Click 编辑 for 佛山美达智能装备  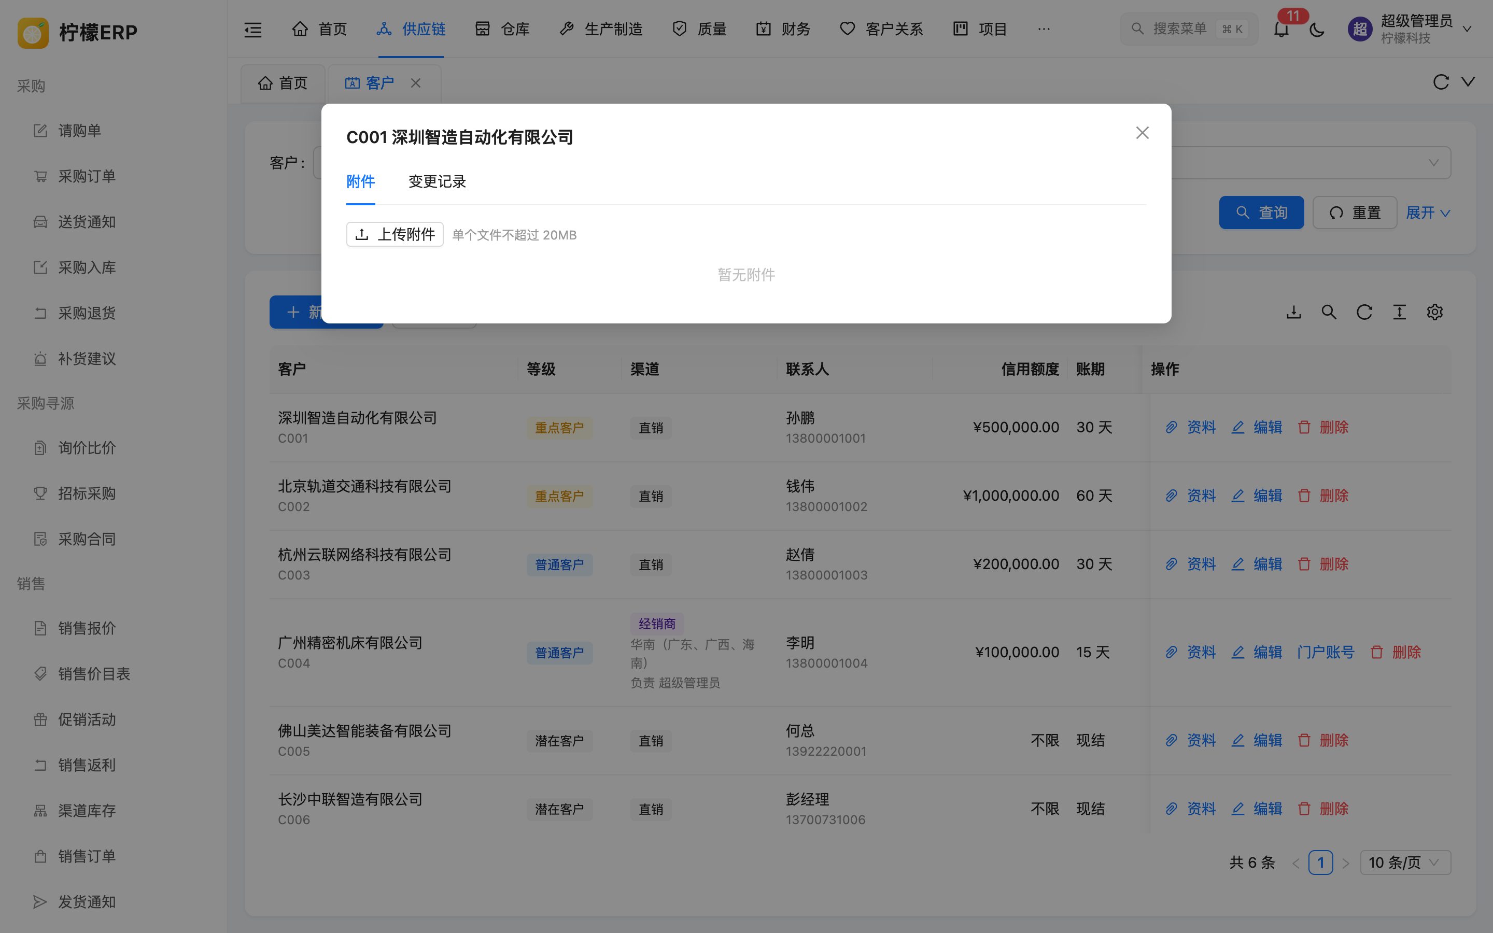(x=1257, y=741)
